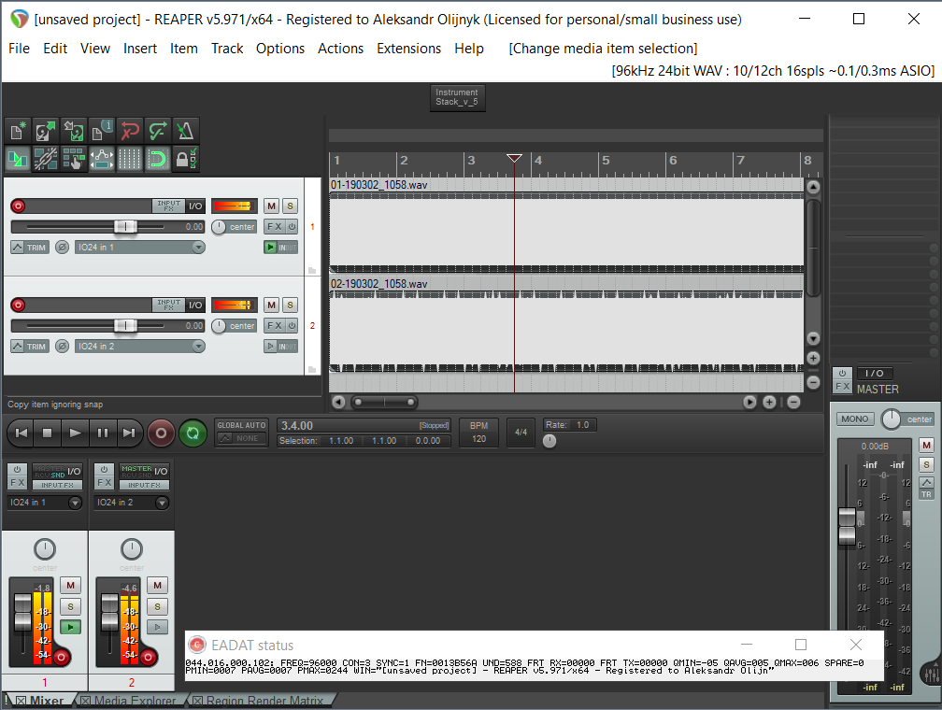Click Instrument Stack_v_5 docked toolbar button
Viewport: 942px width, 710px height.
click(x=457, y=97)
